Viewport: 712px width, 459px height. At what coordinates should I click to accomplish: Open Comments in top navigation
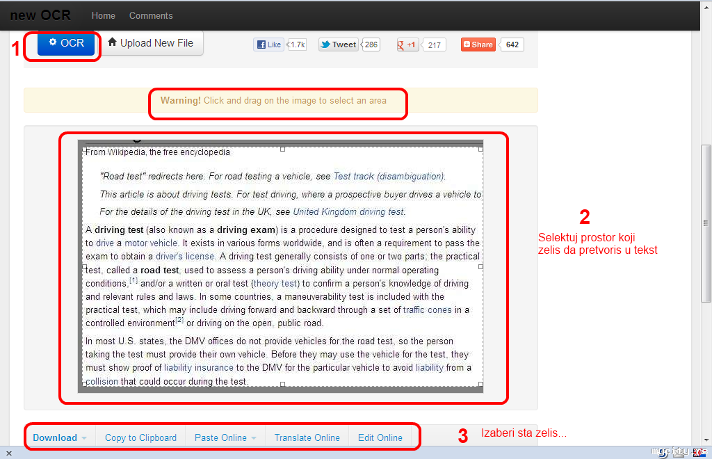coord(151,15)
